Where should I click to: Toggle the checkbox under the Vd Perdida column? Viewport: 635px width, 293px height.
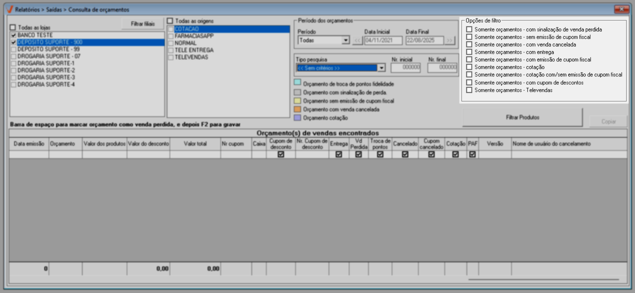tap(359, 154)
